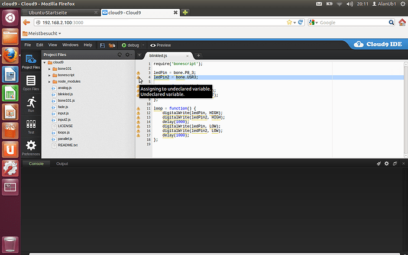Select blinkled.js in project tree
This screenshot has height=255, width=408.
pyautogui.click(x=65, y=94)
